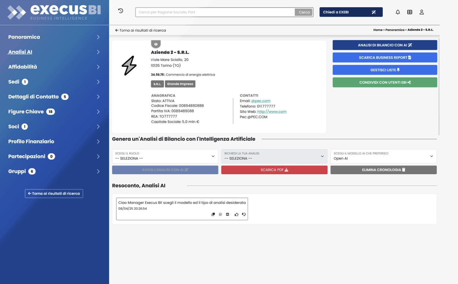The image size is (458, 284).
Task: Send the AI response by email
Action: pyautogui.click(x=227, y=214)
